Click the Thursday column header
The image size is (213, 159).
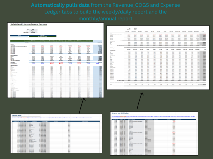tap(61, 41)
